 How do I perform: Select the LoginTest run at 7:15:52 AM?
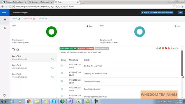pos(33,75)
